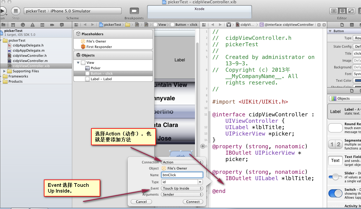
Task: Open the Objects library dropdown
Action: (345, 98)
